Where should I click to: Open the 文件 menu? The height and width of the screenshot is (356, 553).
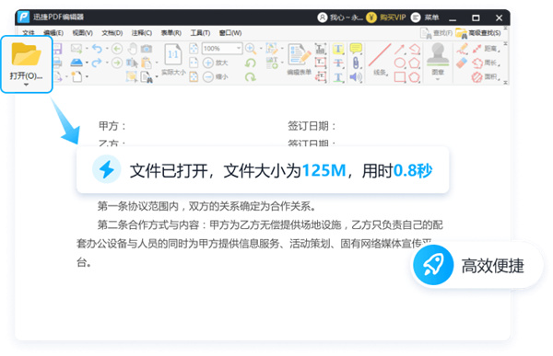tap(29, 33)
